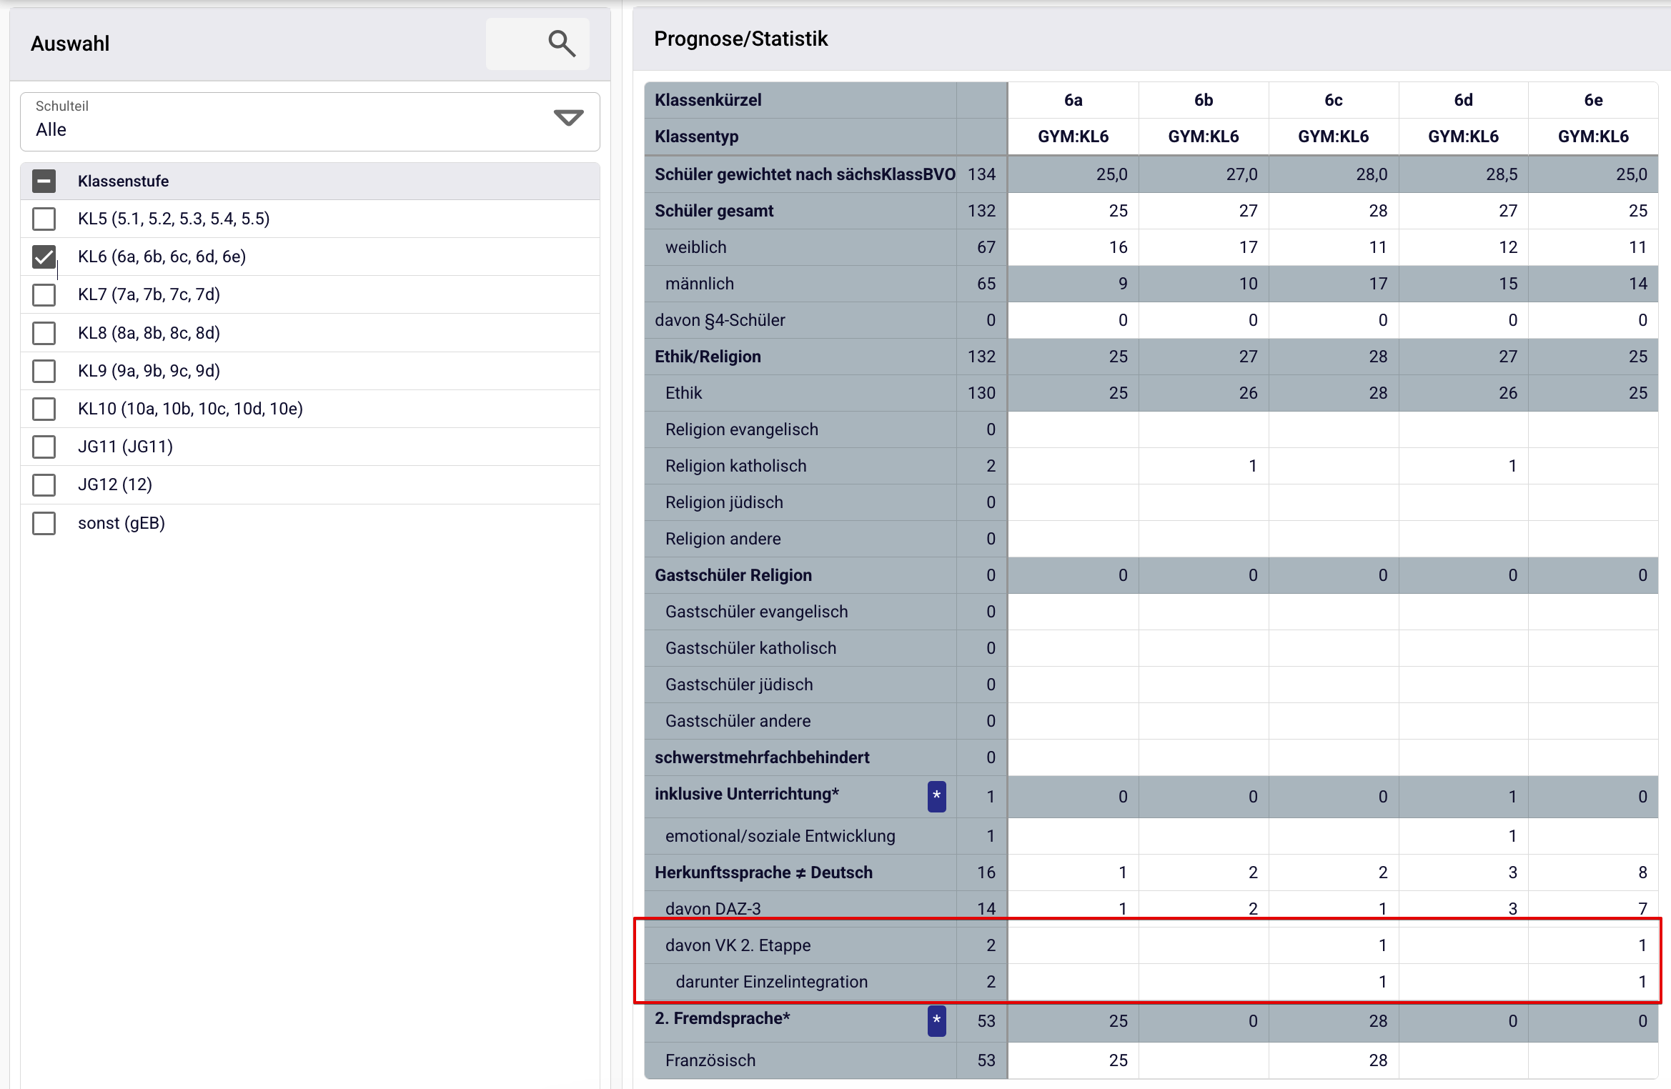This screenshot has width=1671, height=1089.
Task: Click the Herkunftssprache ≠ Deutsch row label
Action: (x=763, y=872)
